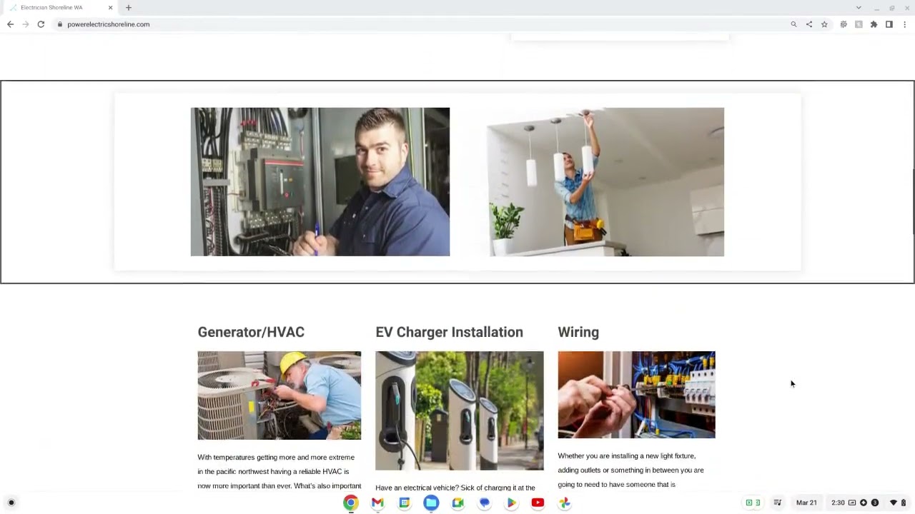Open the calendar via Mar 21 date
The width and height of the screenshot is (915, 514).
[806, 503]
